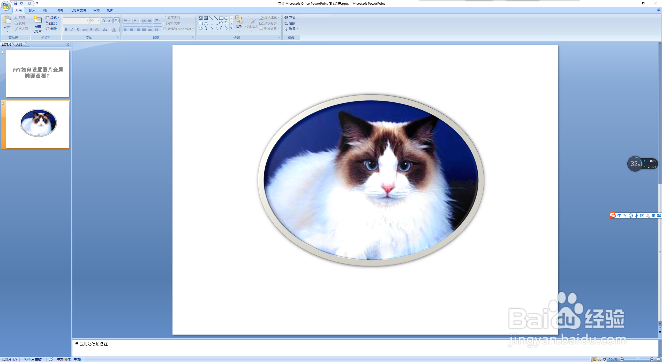Toggle Normal view button in status bar
This screenshot has width=662, height=362.
click(x=595, y=359)
